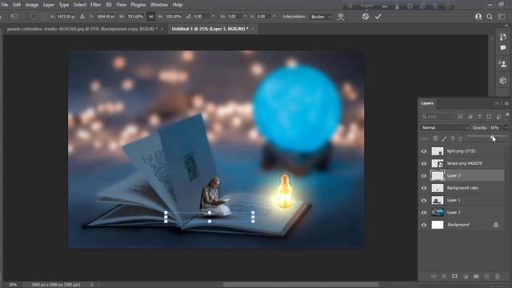Image resolution: width=512 pixels, height=288 pixels.
Task: Open the Interpolation Bicubic dropdown
Action: click(321, 17)
